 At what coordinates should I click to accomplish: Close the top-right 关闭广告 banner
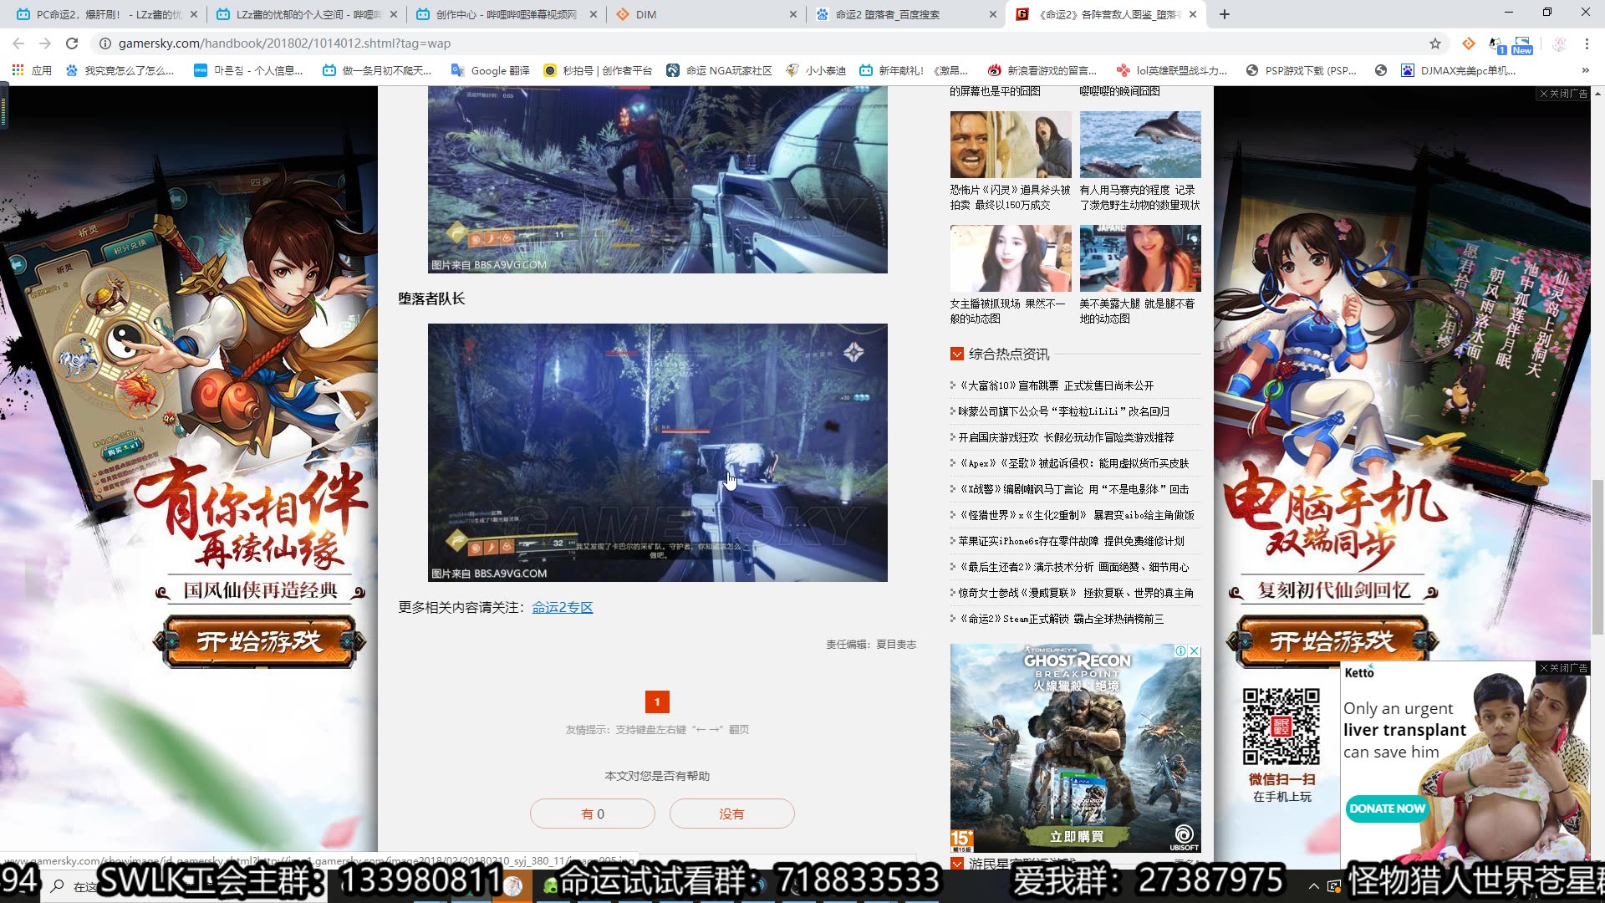(1564, 94)
